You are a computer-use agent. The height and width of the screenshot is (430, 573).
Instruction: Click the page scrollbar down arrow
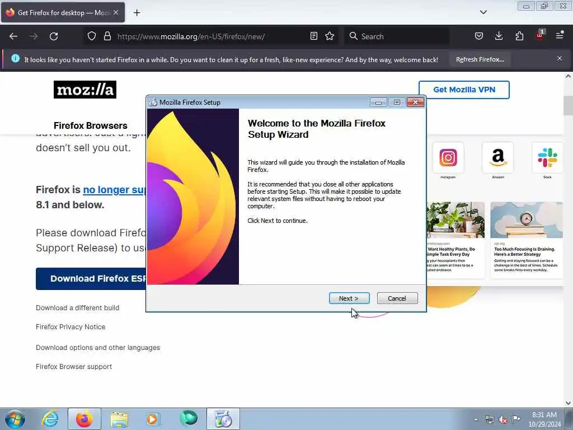(568, 403)
